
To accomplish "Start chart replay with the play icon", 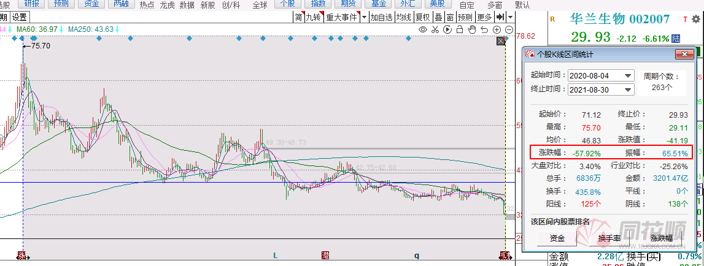I will pyautogui.click(x=447, y=29).
